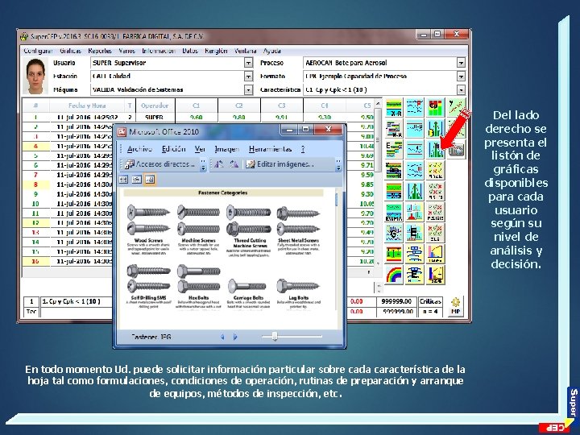Viewport: 580px width, 435px height.
Task: Click the Accesos directos toolbar button
Action: (160, 164)
